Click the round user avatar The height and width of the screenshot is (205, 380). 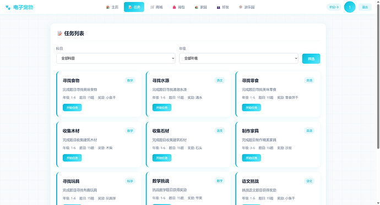tap(350, 7)
